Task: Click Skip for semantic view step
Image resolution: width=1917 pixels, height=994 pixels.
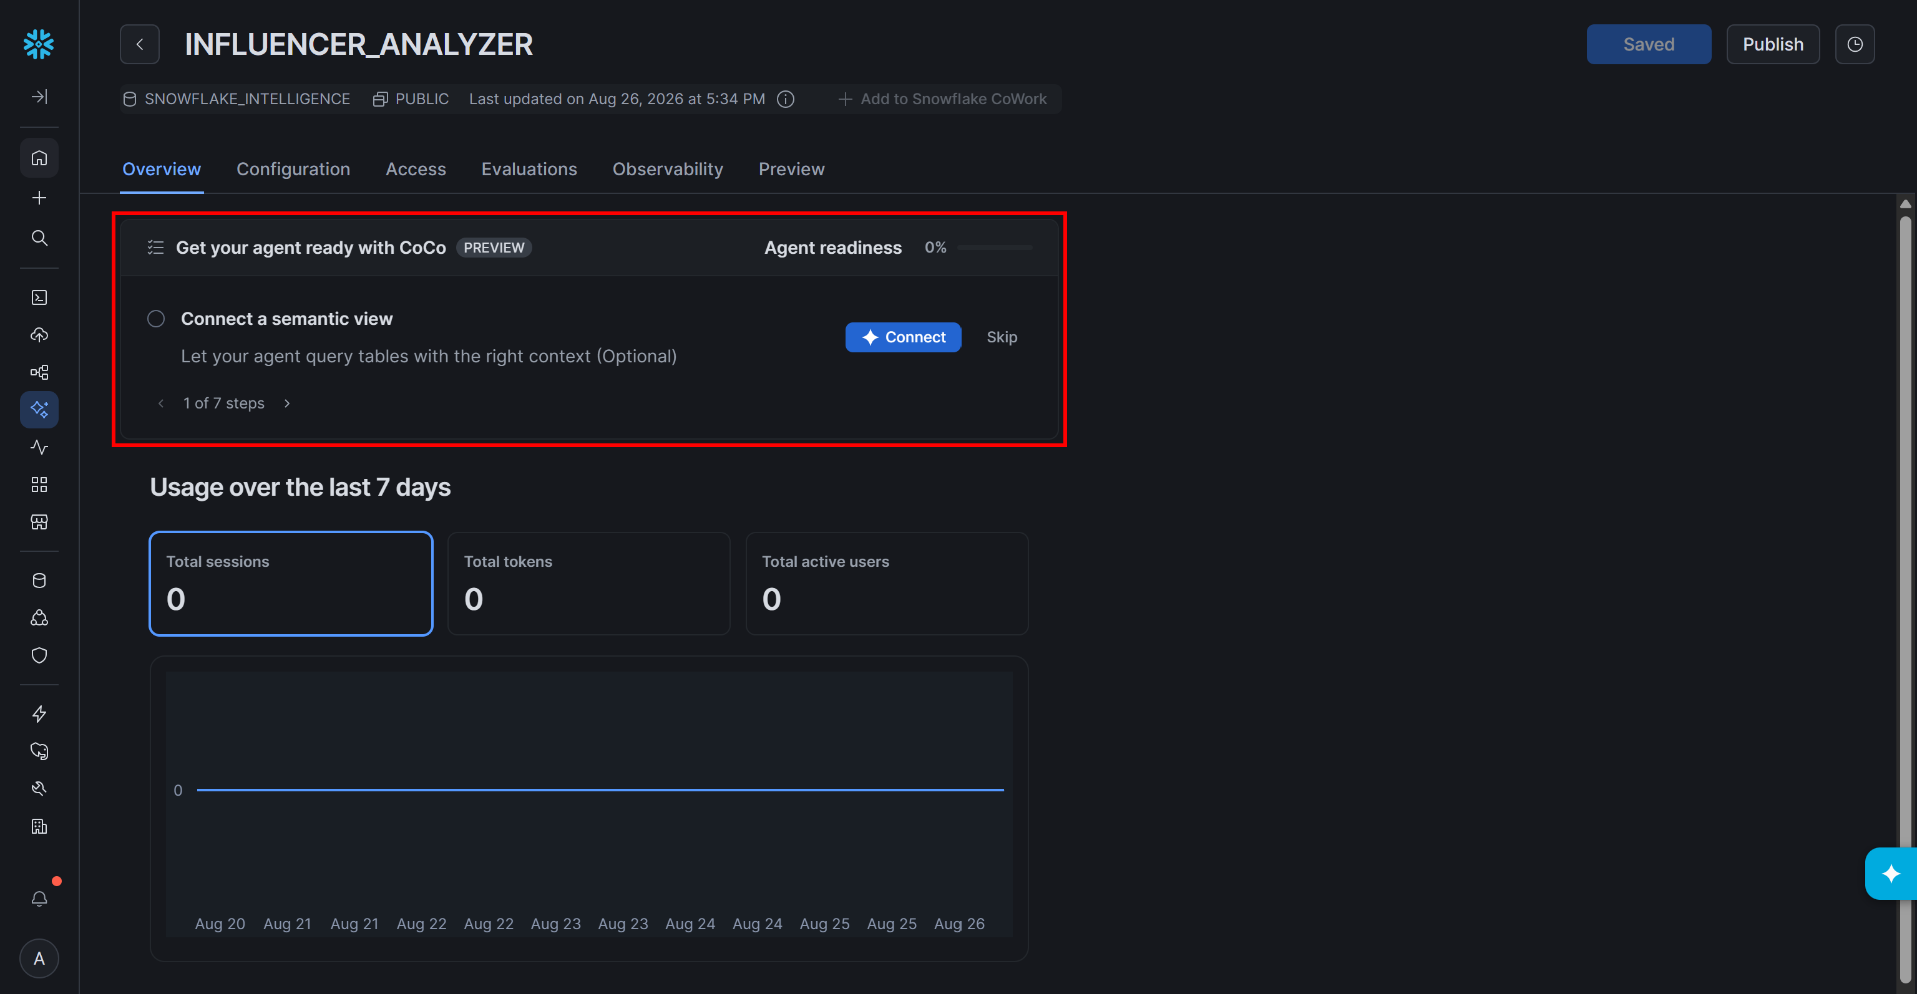Action: [1002, 337]
